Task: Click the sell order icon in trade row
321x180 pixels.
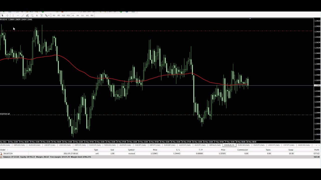Action: click(1, 153)
